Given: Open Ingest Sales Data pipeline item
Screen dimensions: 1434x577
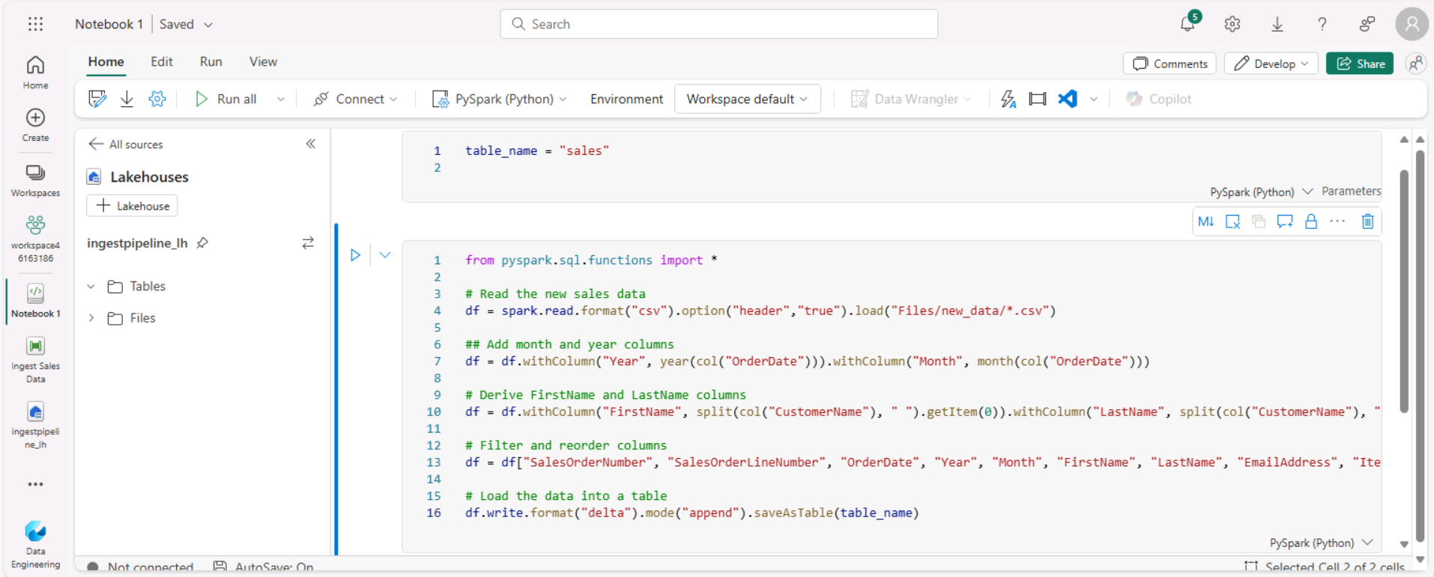Looking at the screenshot, I should pyautogui.click(x=35, y=360).
